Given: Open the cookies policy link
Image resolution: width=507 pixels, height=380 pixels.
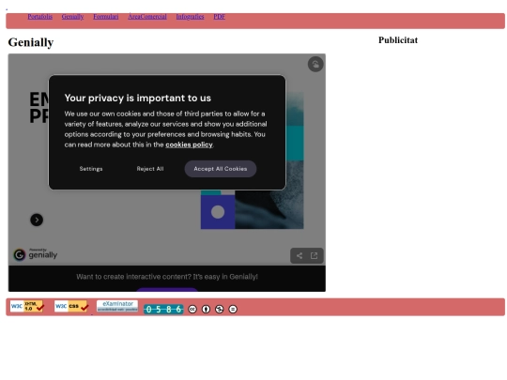Looking at the screenshot, I should click(x=189, y=144).
